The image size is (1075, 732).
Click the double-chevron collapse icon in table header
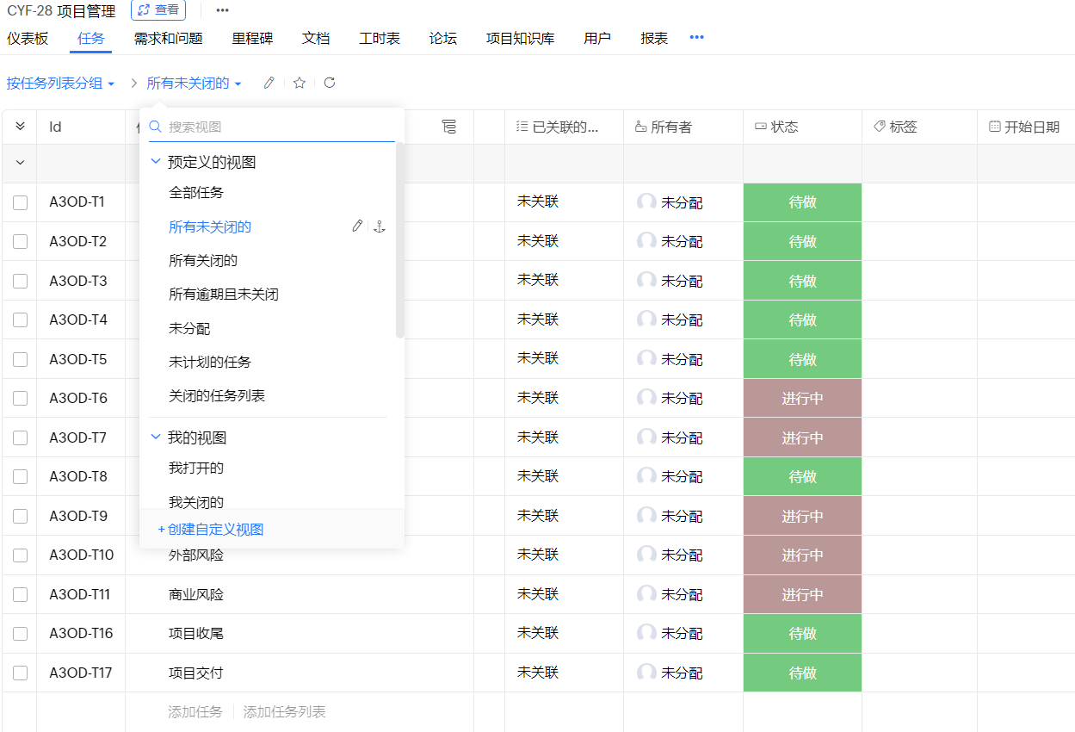click(19, 126)
